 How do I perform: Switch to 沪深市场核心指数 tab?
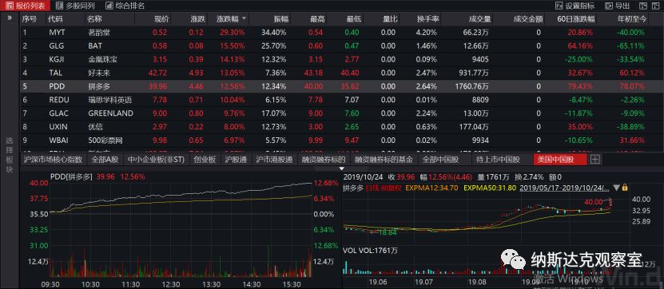coord(54,160)
